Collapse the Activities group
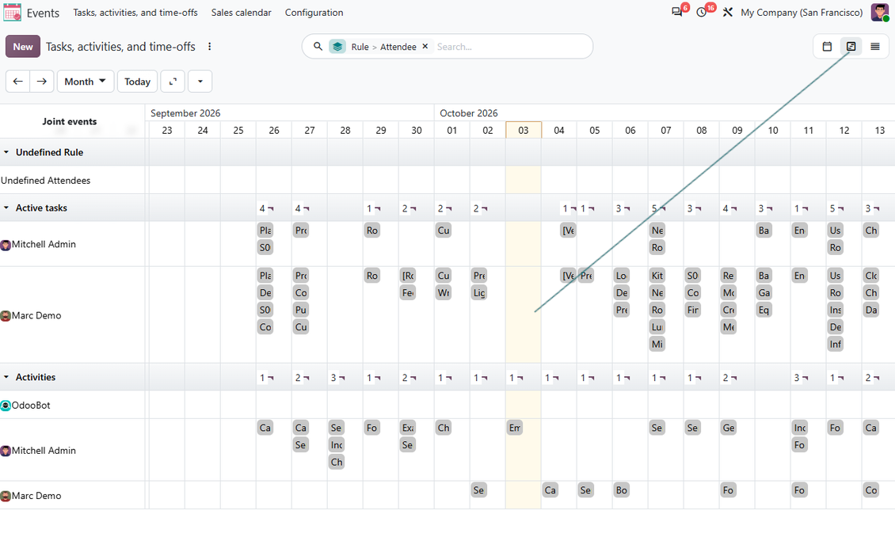 pos(6,377)
